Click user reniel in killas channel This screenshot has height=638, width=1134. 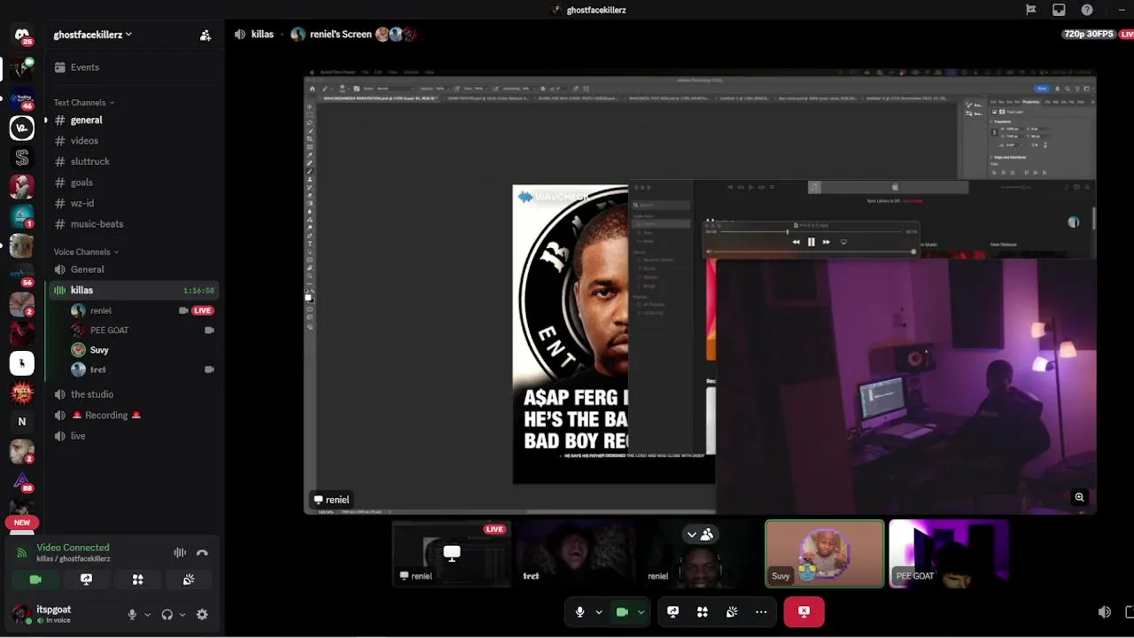pyautogui.click(x=143, y=311)
